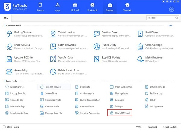Open Genuine Accessories tool
The height and width of the screenshot is (130, 181).
tap(87, 113)
